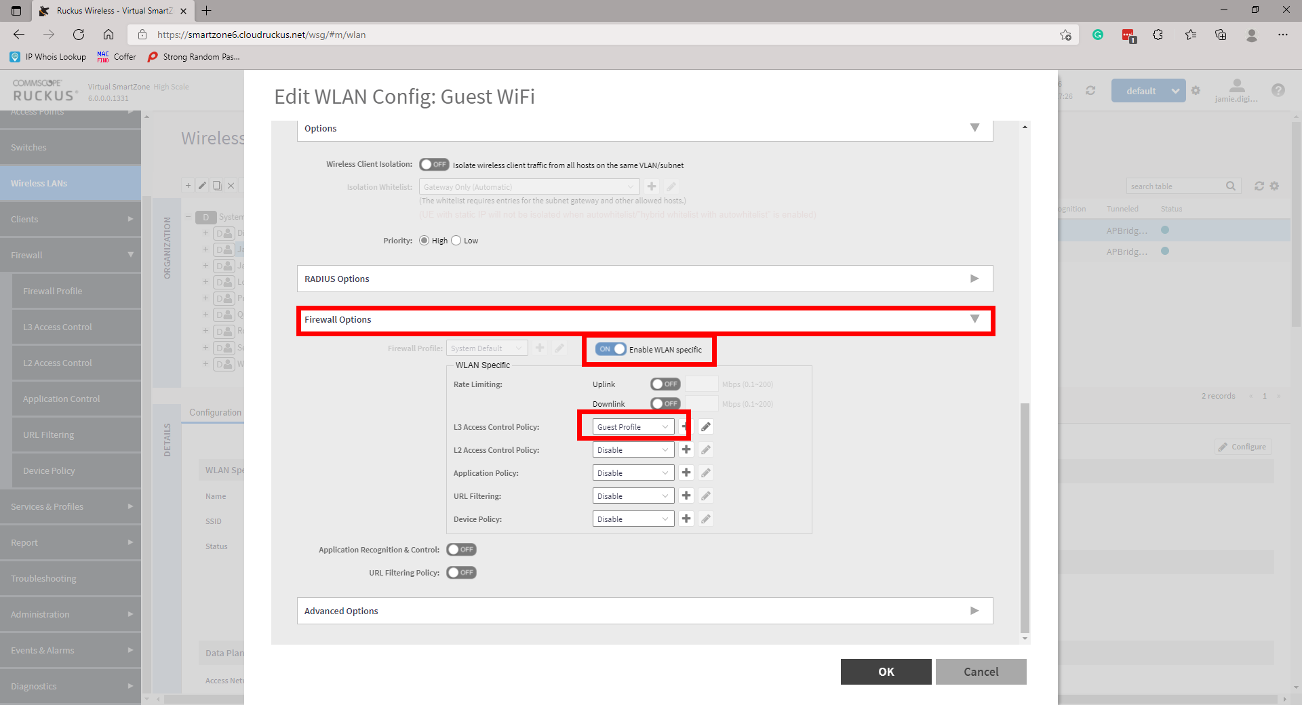Add a new URL Filtering profile with plus icon
1302x705 pixels.
pos(686,496)
